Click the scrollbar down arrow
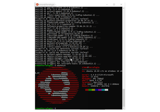This screenshot has height=112, width=160. pos(124,108)
